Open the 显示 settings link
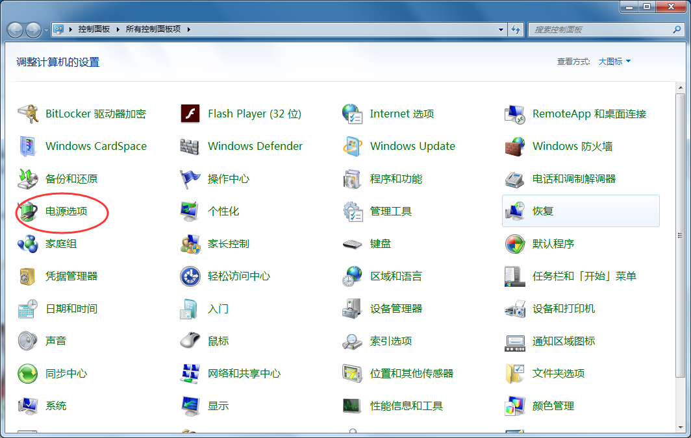This screenshot has width=691, height=438. [218, 406]
